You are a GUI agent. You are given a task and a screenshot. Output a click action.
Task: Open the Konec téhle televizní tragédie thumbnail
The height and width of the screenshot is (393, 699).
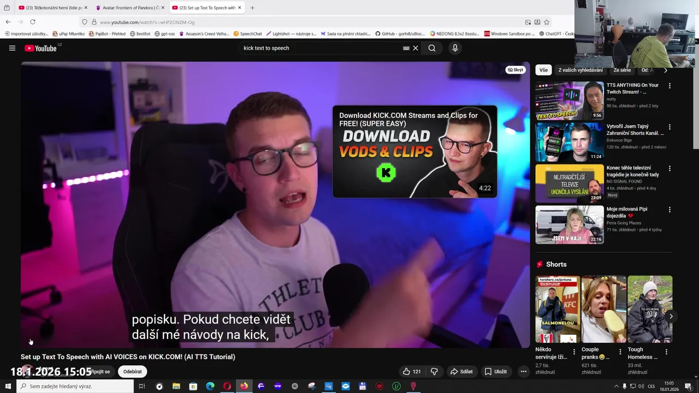[570, 183]
